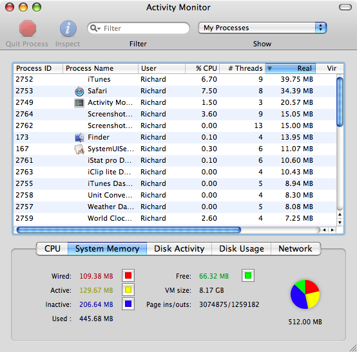357x352 pixels.
Task: Click the scroll left arrow of process list
Action: click(x=324, y=230)
